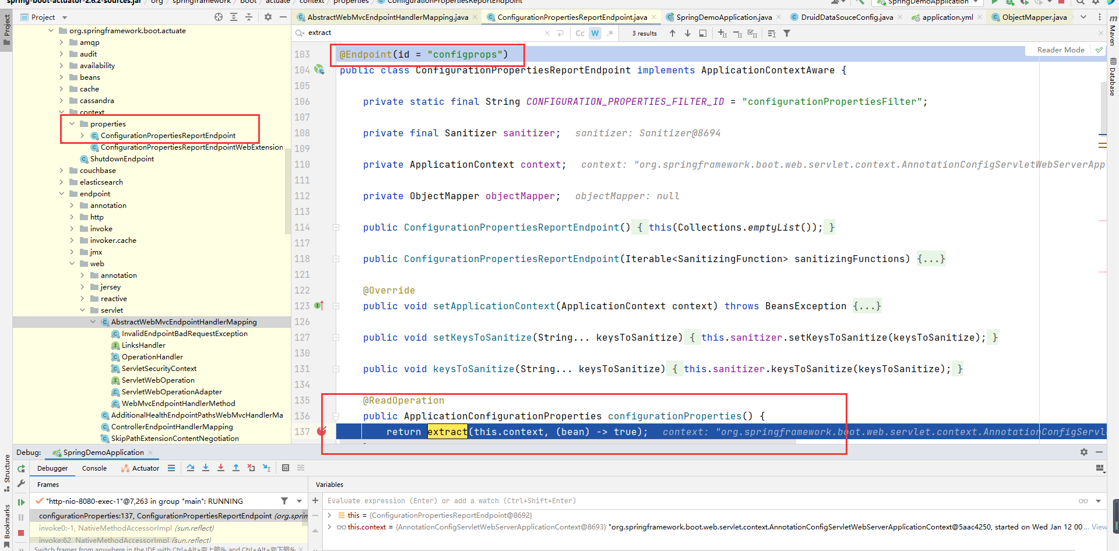Open the Database tool window
The height and width of the screenshot is (551, 1119).
point(1113,77)
